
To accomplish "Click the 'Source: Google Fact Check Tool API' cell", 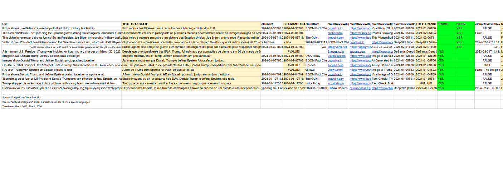I will tap(62, 97).
